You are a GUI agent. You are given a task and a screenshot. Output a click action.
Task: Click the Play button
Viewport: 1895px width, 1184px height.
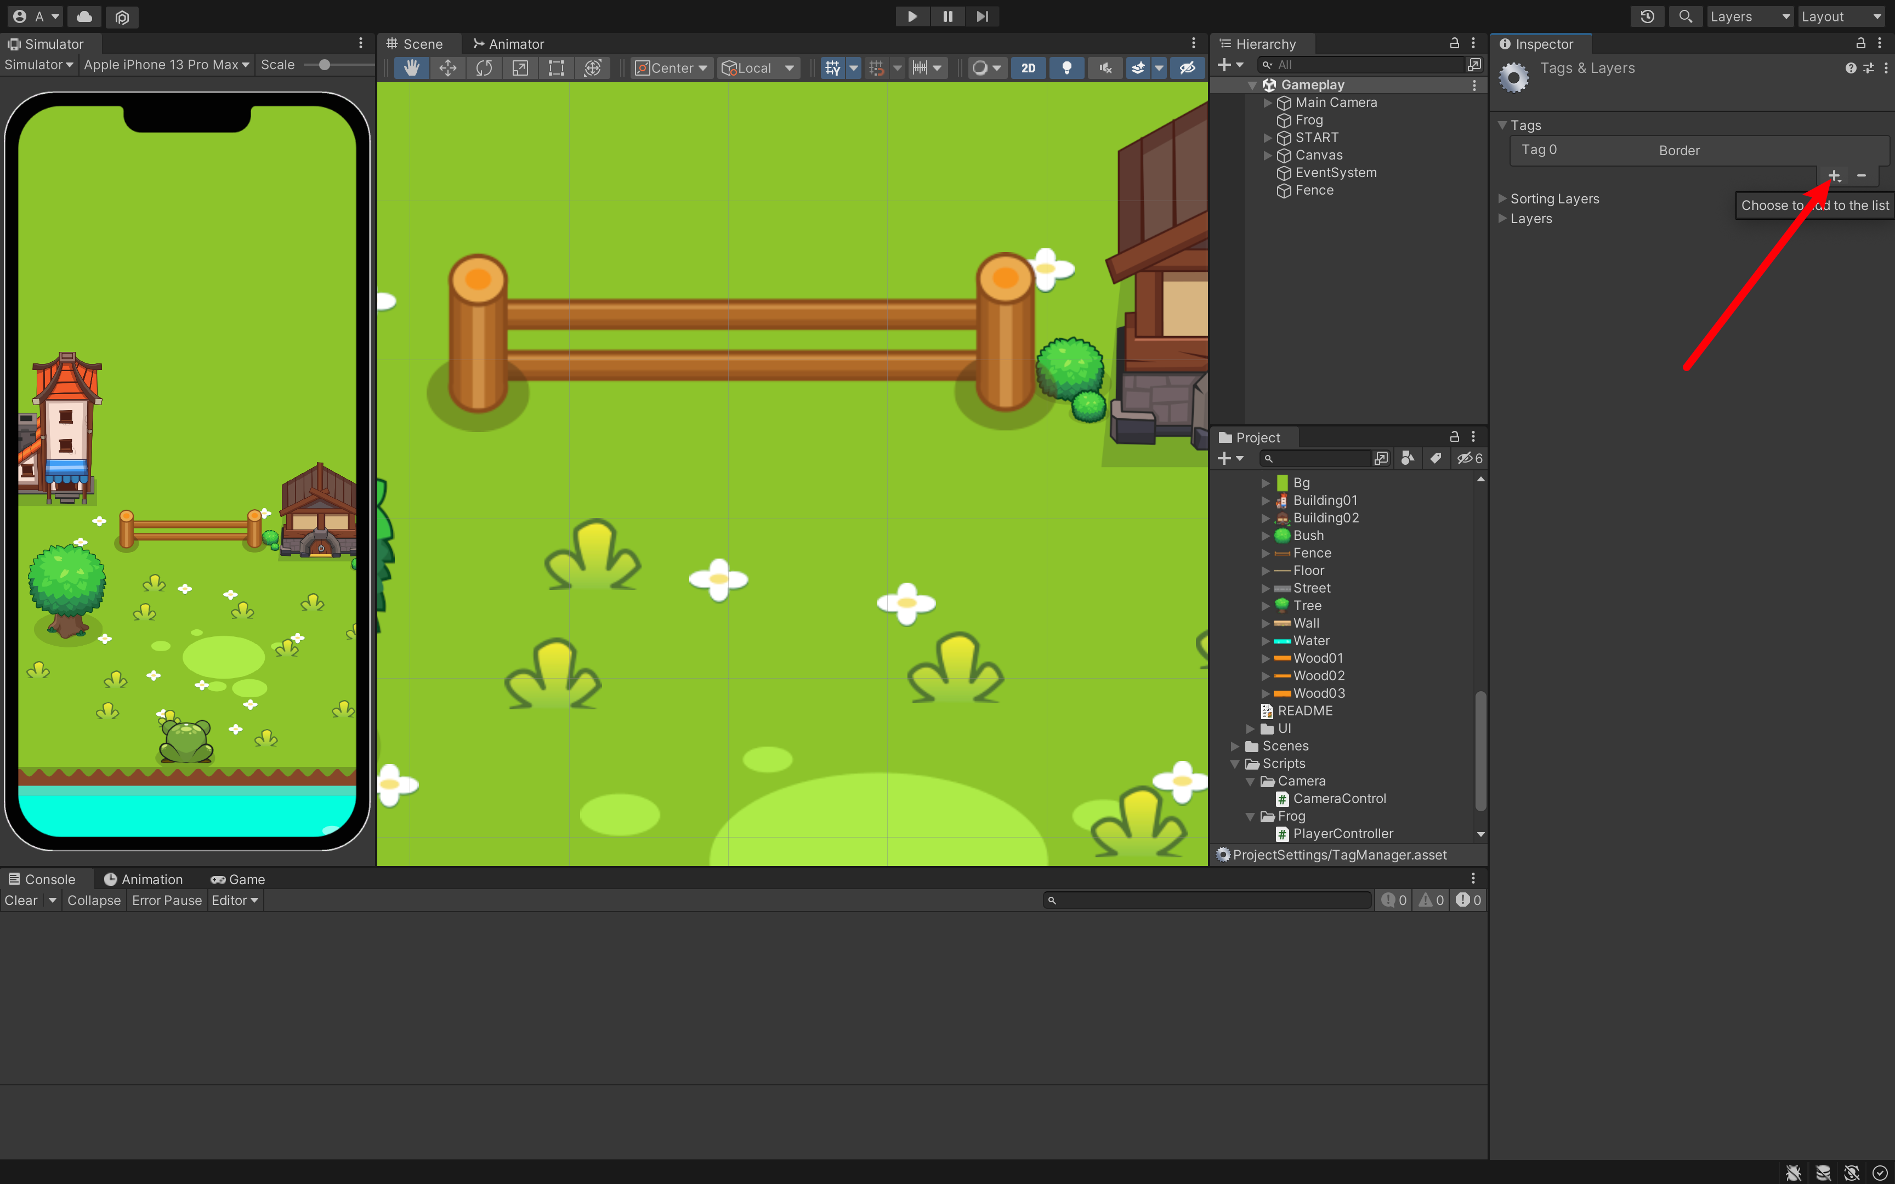pos(912,16)
